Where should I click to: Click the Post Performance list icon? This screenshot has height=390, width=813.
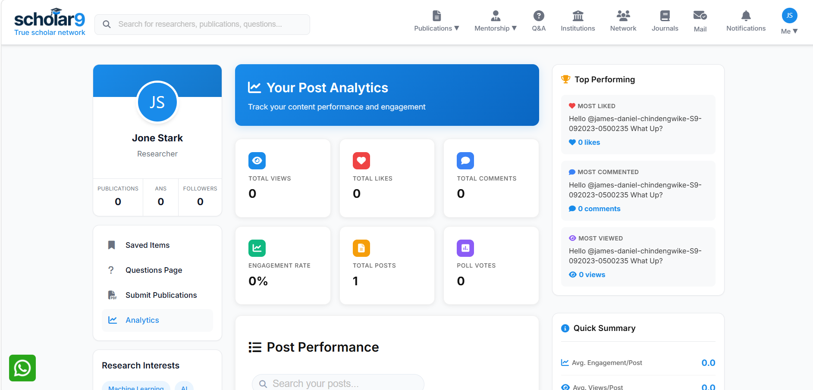[x=255, y=347]
